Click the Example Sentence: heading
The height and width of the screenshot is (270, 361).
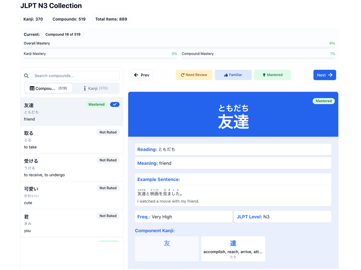point(159,179)
